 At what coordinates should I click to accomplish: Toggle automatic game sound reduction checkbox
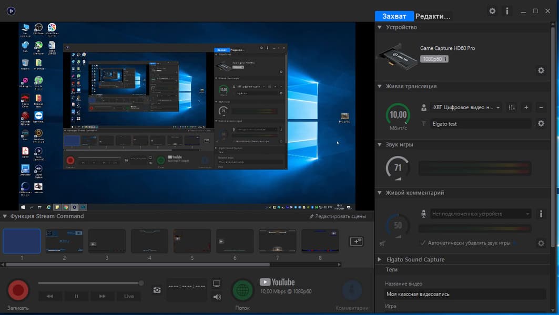coord(423,243)
